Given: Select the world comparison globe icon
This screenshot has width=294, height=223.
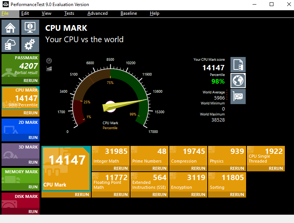Looking at the screenshot, I should (x=238, y=81).
